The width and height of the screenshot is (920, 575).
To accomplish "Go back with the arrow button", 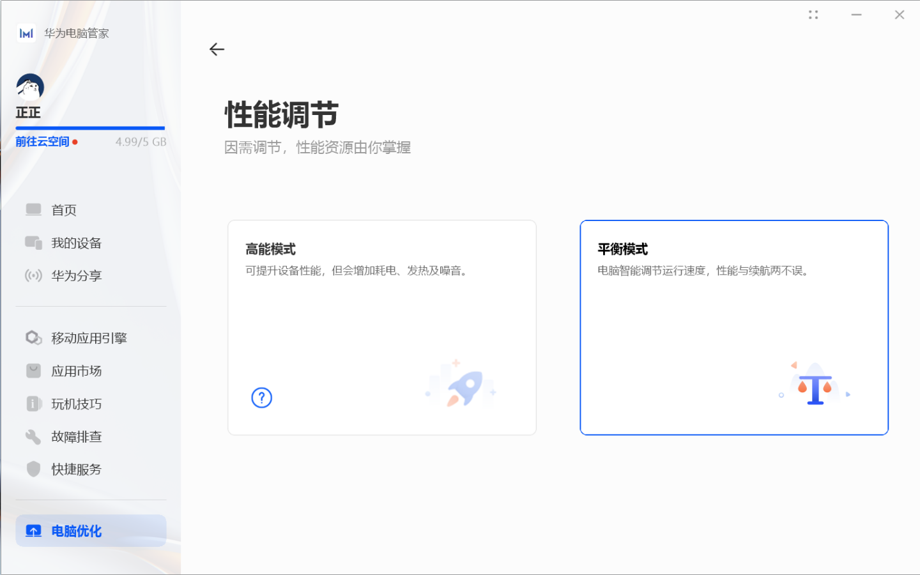I will click(x=217, y=49).
